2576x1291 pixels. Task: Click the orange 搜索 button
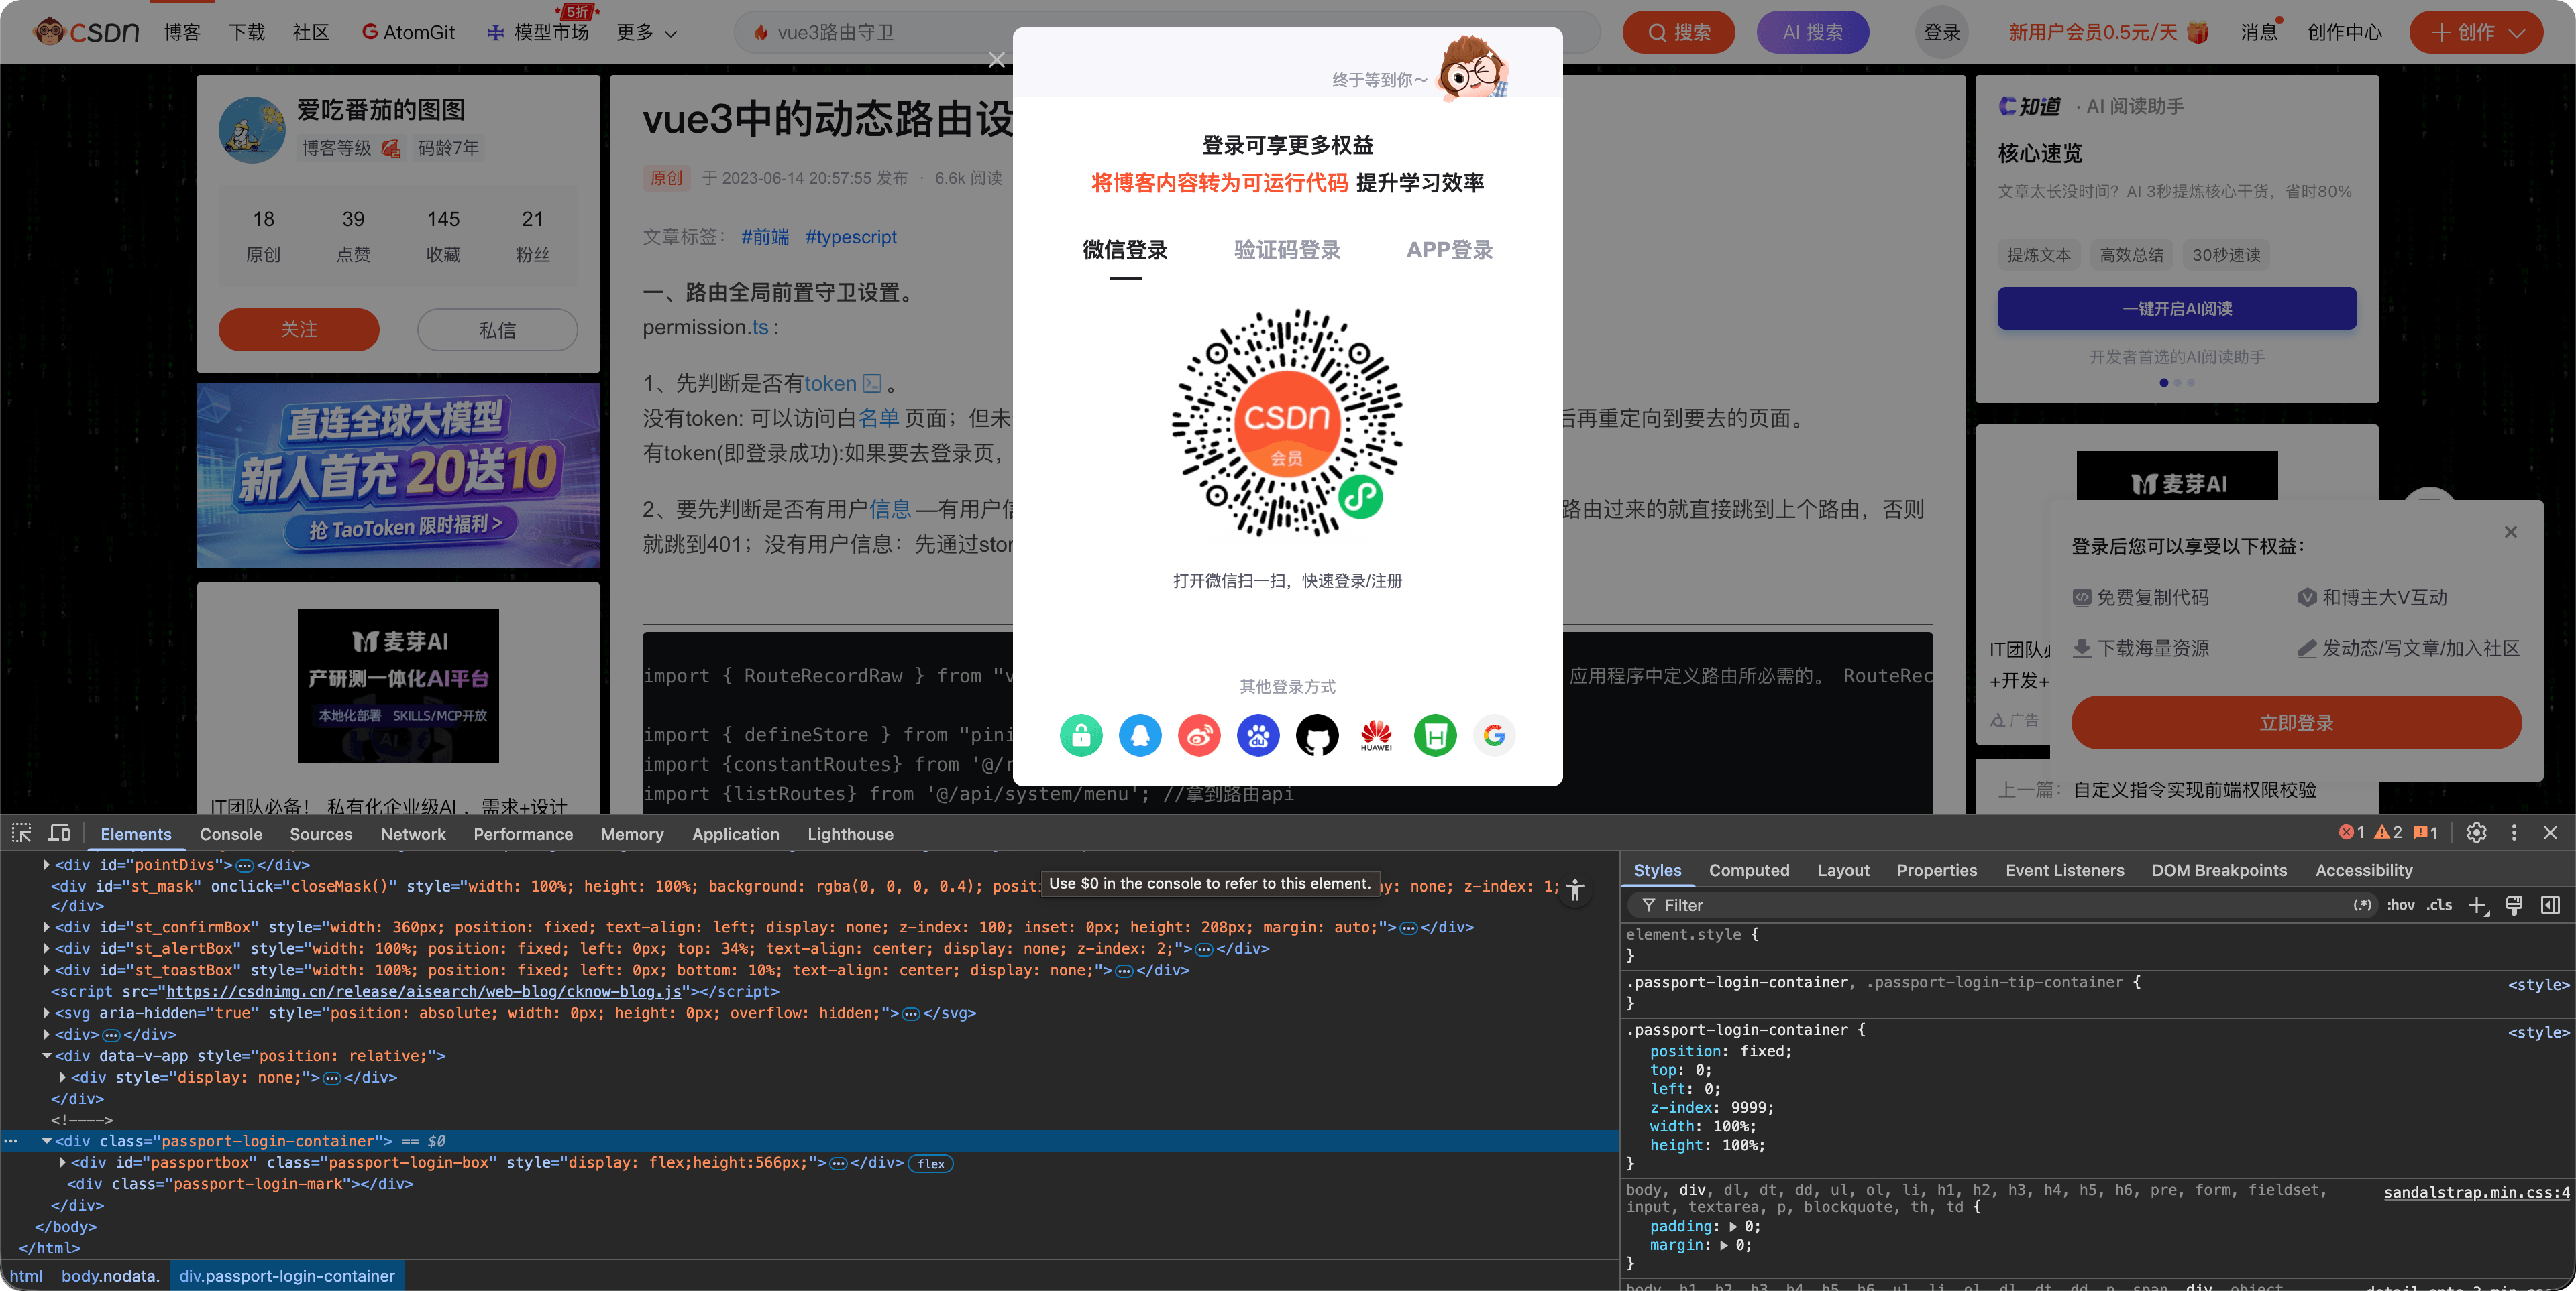point(1678,32)
